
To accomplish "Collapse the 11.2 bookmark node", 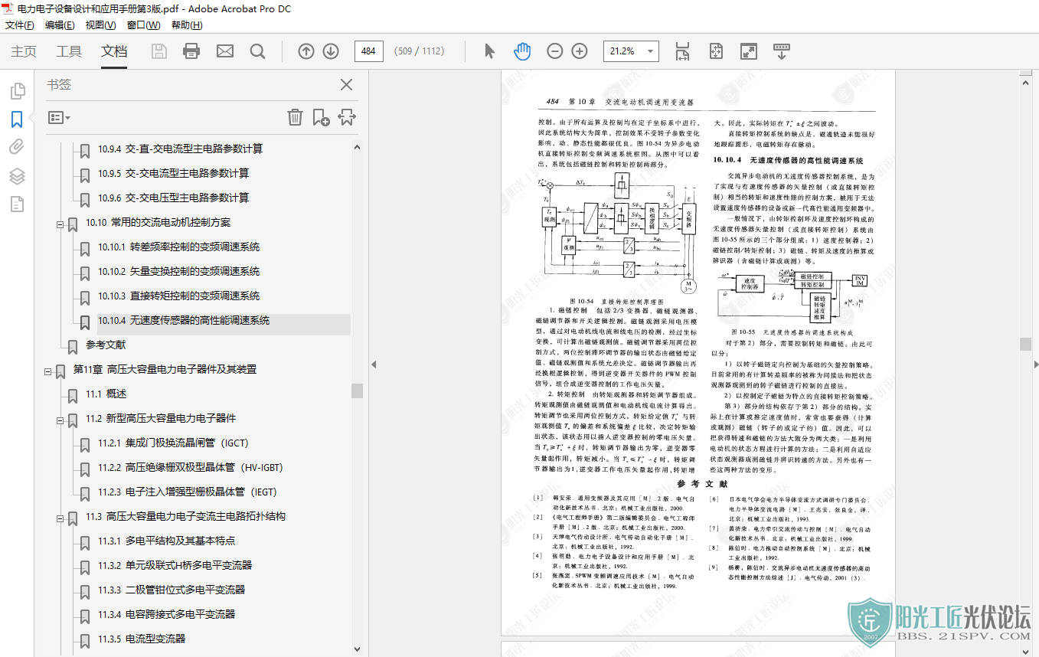I will point(60,420).
